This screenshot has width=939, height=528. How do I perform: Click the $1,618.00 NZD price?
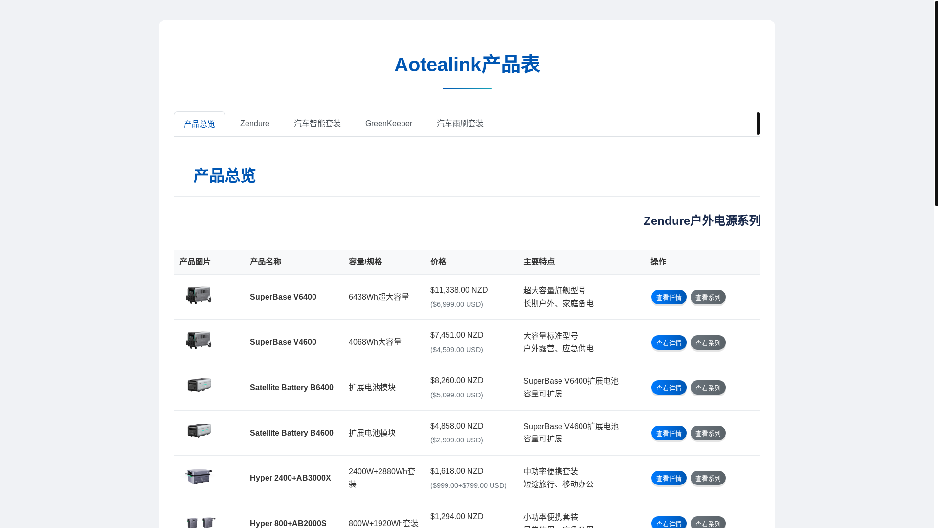point(457,471)
